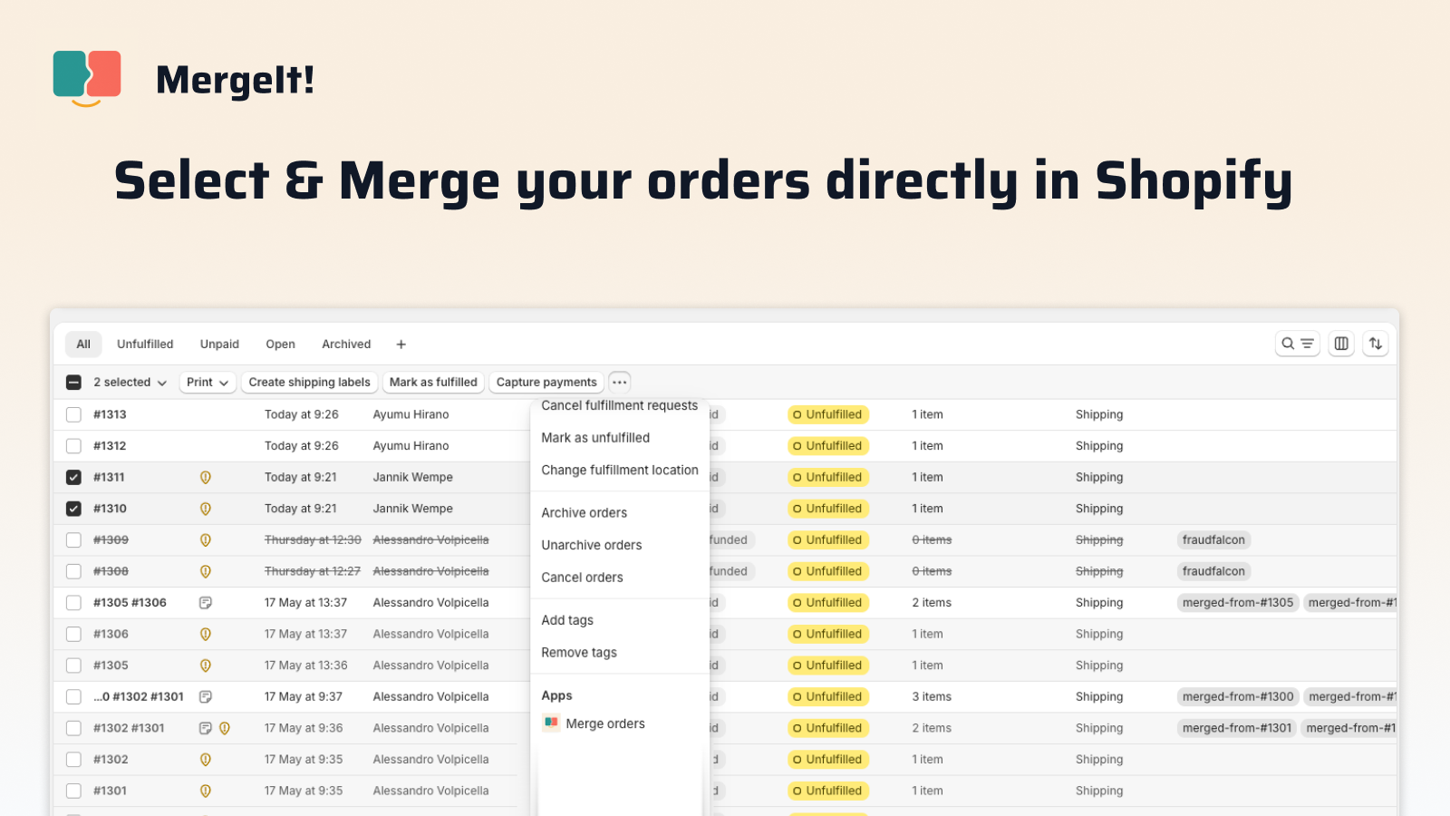This screenshot has height=816, width=1450.
Task: Deselect all with the header checkbox
Action: (x=73, y=383)
